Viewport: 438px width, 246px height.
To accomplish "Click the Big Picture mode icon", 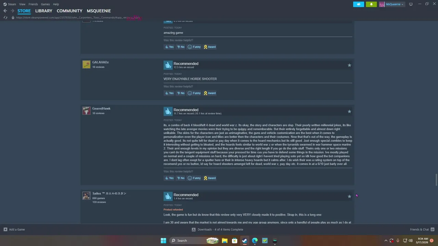I will click(411, 4).
